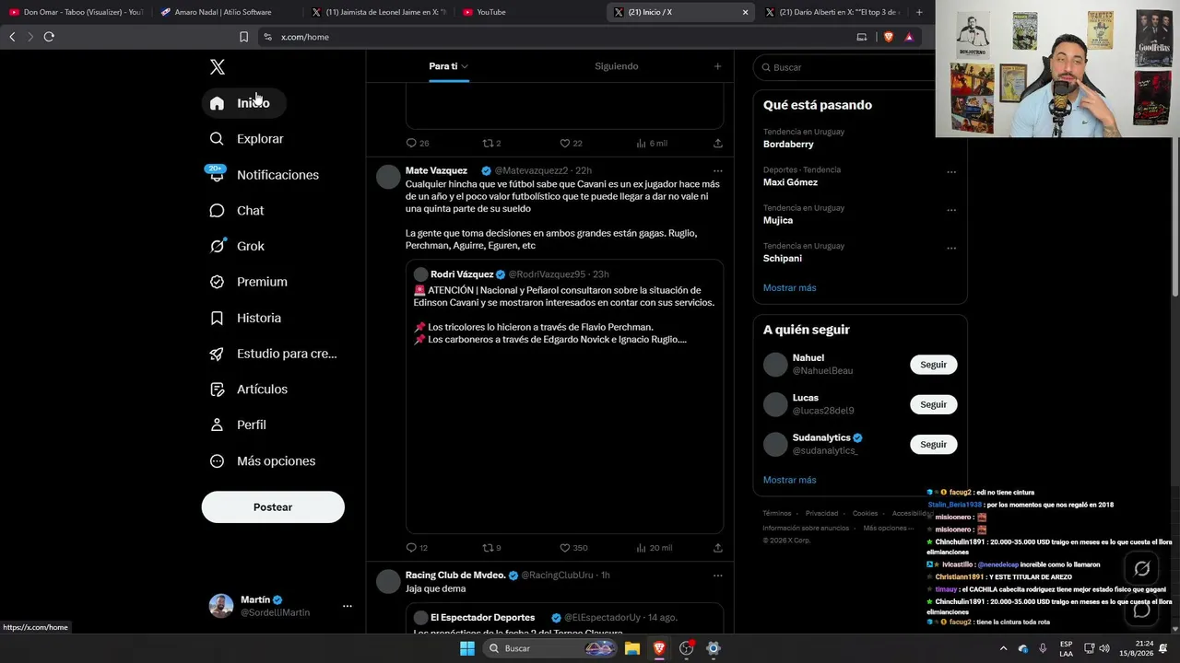Click the install-app icon in the address bar
Image resolution: width=1180 pixels, height=663 pixels.
point(862,37)
